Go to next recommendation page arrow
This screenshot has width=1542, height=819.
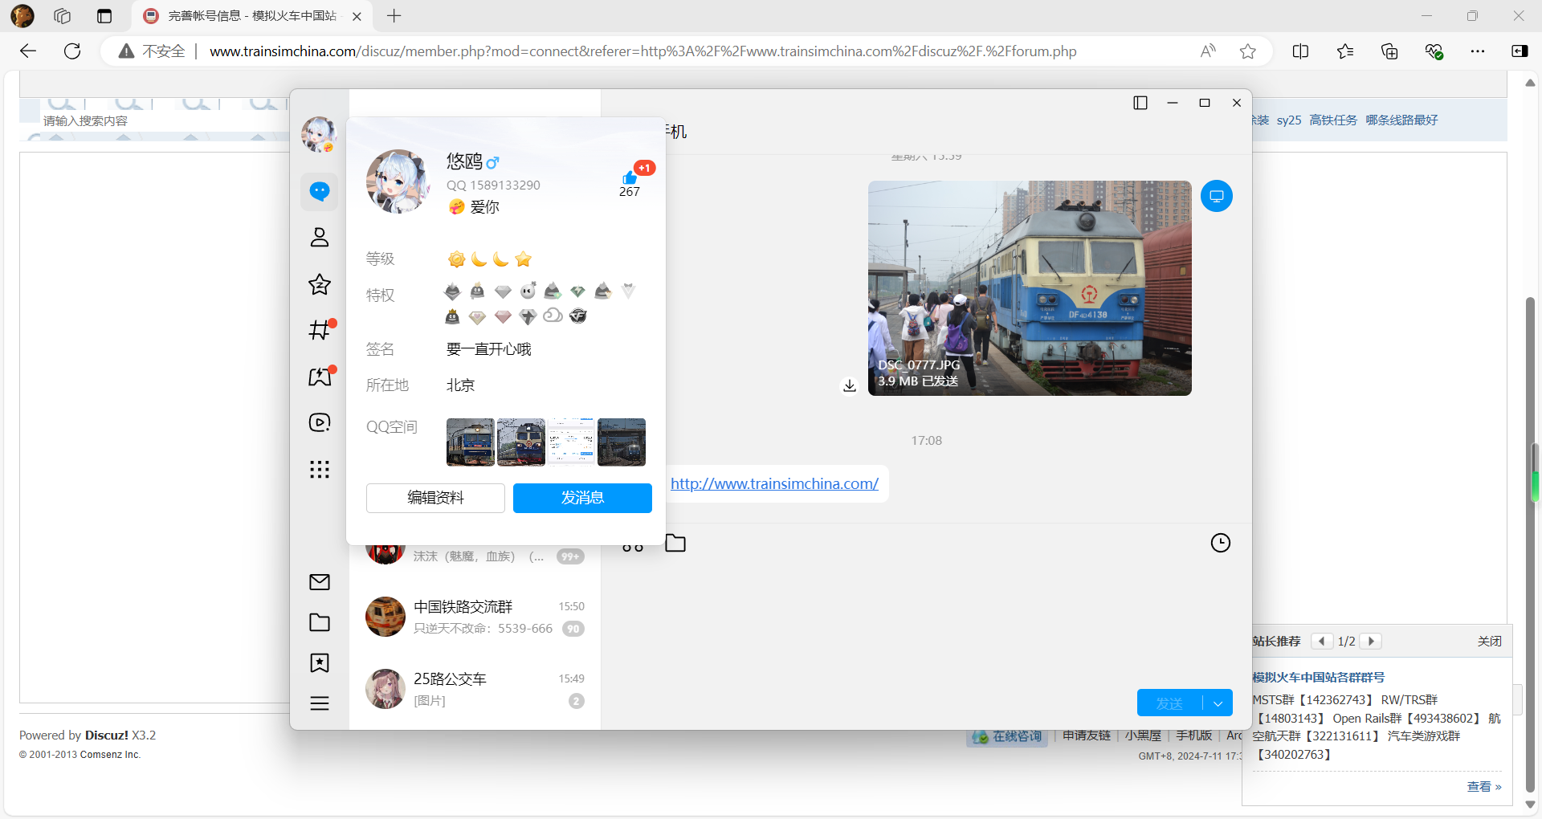pos(1371,641)
